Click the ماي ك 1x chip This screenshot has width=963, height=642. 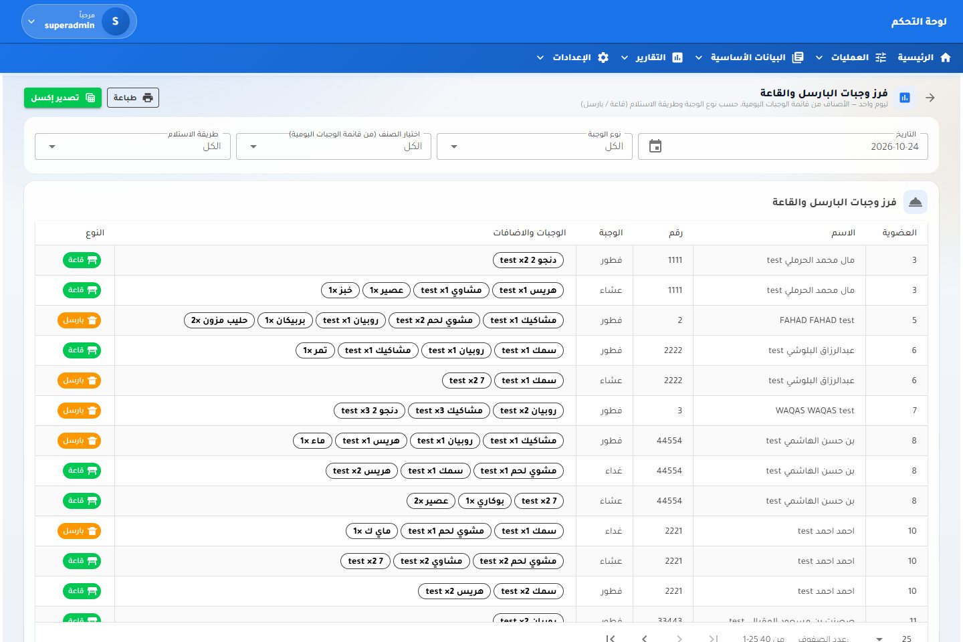372,531
